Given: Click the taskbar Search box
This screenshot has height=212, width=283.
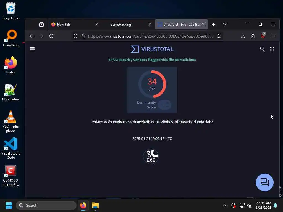Looking at the screenshot, I should 46,205.
